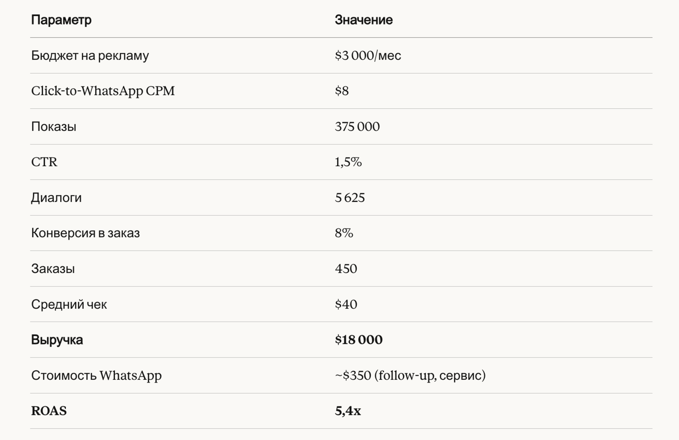The image size is (679, 440).
Task: Click the "$3 000/мес" budget value
Action: [x=368, y=55]
